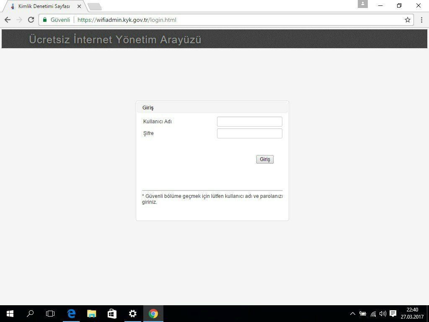The image size is (429, 322).
Task: Open Task View on the taskbar
Action: pyautogui.click(x=50, y=314)
